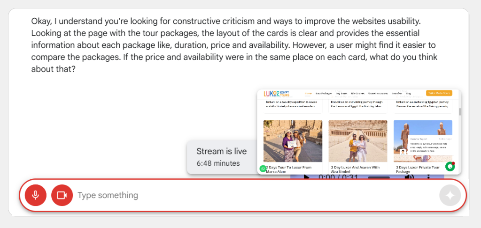
Task: Click the Marsa Alam tour photo
Action: point(293,141)
